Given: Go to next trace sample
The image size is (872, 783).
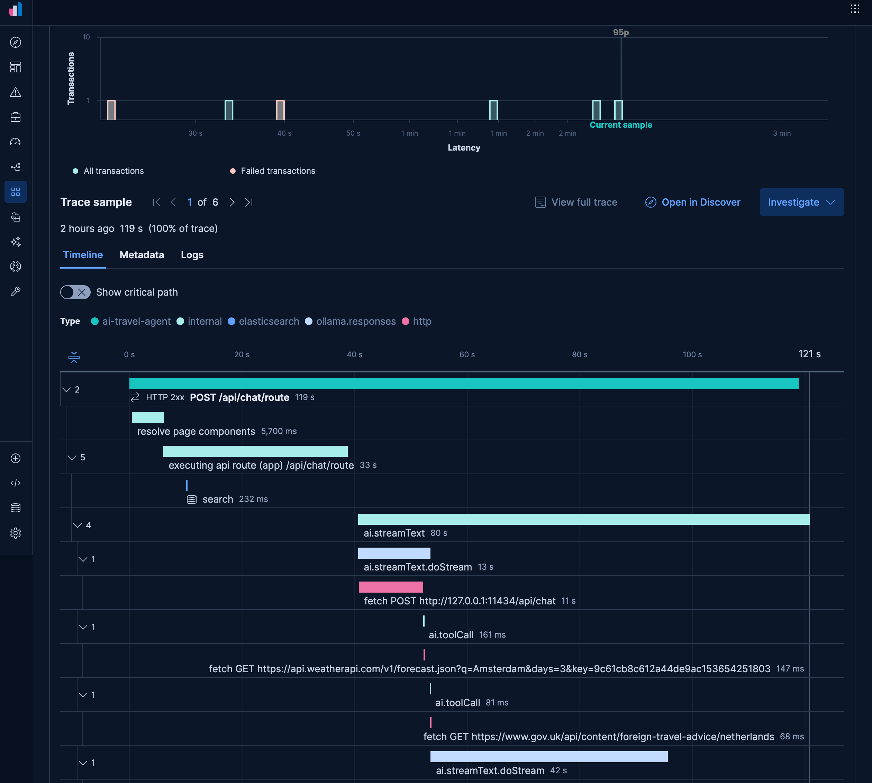Looking at the screenshot, I should tap(232, 202).
